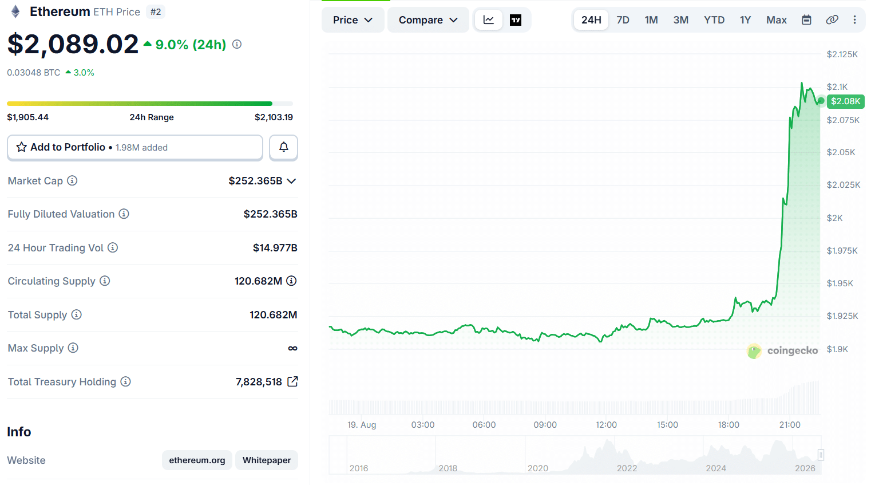Screen dimensions: 871x485
Task: Switch to the line chart view icon
Action: pos(489,20)
